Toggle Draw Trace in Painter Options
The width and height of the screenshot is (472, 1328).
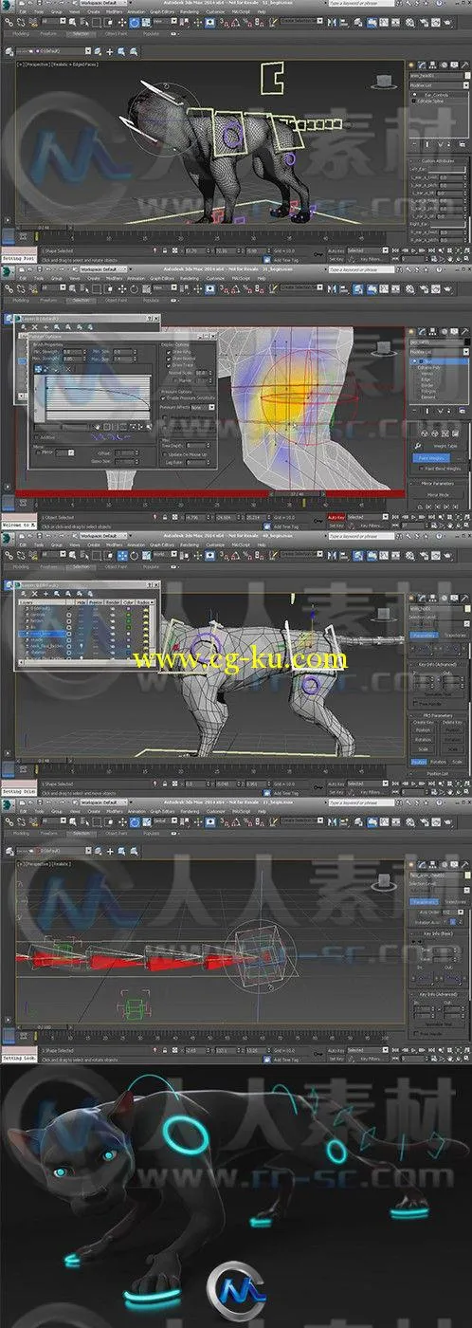[167, 365]
